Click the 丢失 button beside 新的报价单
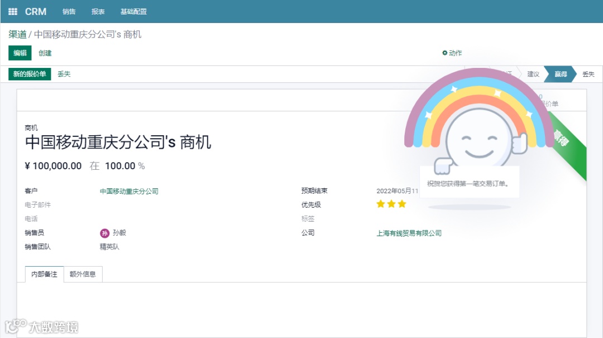The height and width of the screenshot is (338, 603). (x=64, y=74)
